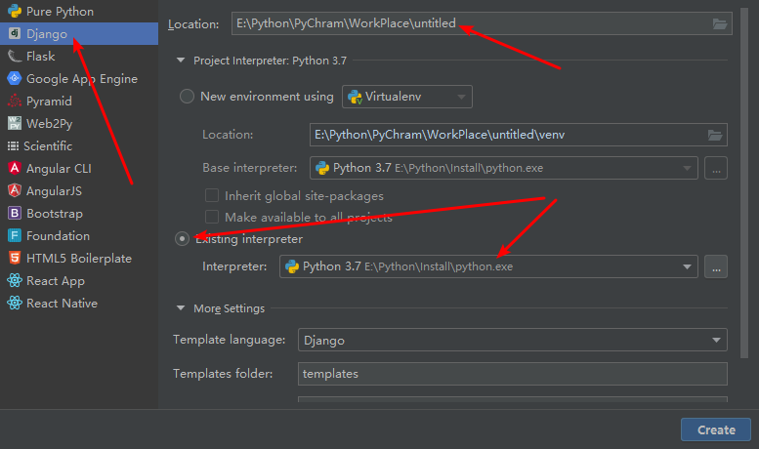
Task: Browse for project Location folder icon
Action: click(720, 23)
